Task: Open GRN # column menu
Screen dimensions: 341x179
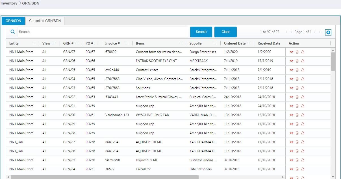Action: pos(77,43)
